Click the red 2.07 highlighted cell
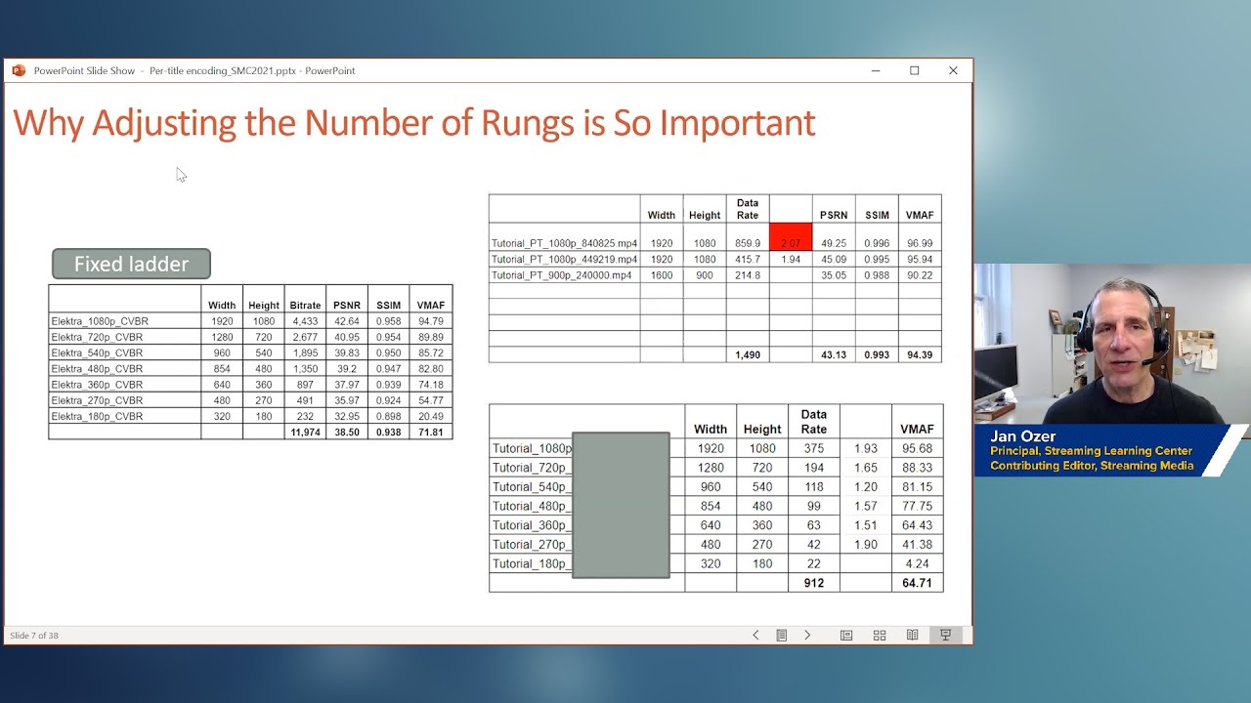1251x703 pixels. pyautogui.click(x=791, y=237)
